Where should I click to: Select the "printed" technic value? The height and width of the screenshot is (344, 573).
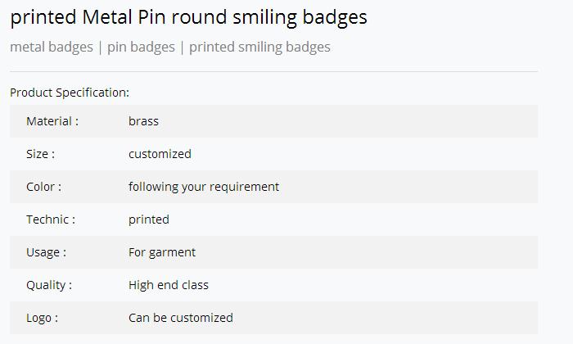[149, 220]
